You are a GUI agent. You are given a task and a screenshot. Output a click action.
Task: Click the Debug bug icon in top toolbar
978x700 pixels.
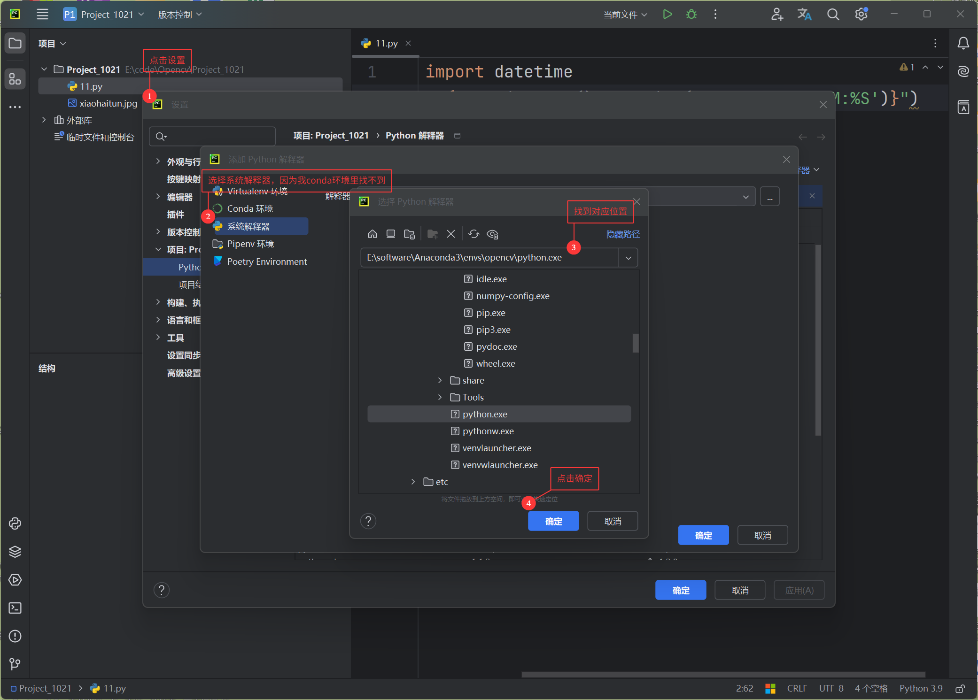point(691,15)
